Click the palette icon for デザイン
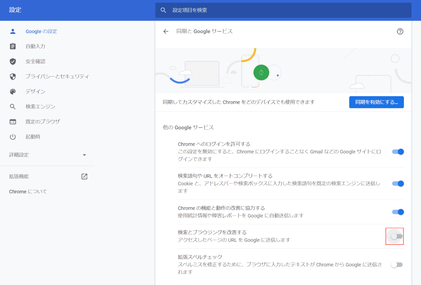 [x=12, y=92]
